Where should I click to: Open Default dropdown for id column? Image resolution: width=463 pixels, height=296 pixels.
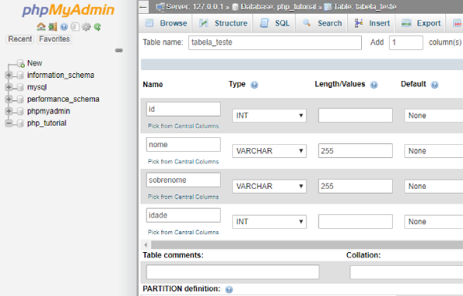pyautogui.click(x=434, y=116)
